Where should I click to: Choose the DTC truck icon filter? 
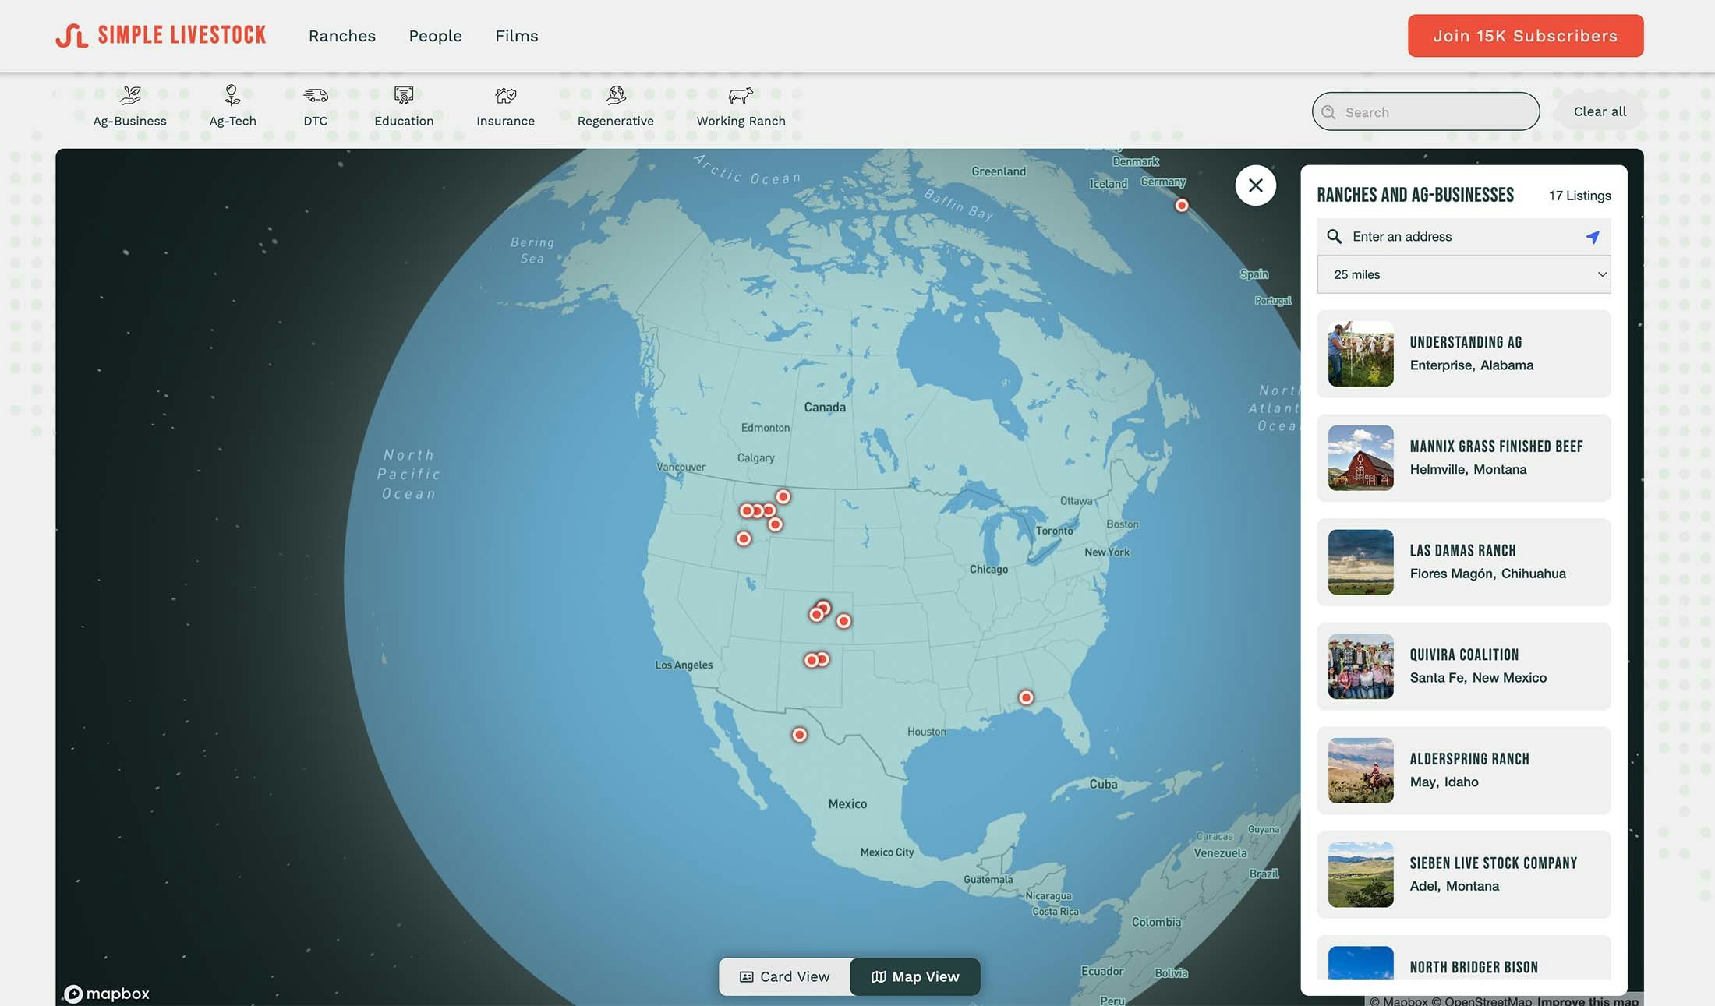pos(316,96)
